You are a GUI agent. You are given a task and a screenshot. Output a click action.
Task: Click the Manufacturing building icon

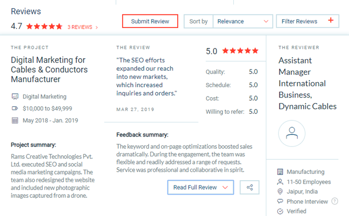pos(280,172)
